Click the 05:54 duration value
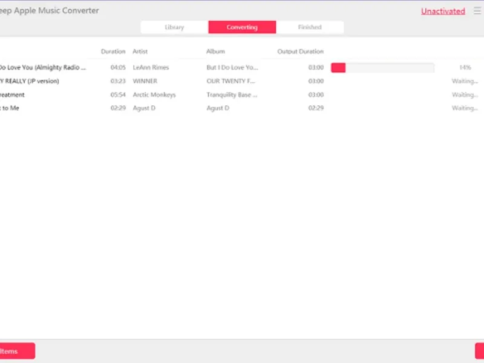The height and width of the screenshot is (363, 484). click(x=118, y=95)
